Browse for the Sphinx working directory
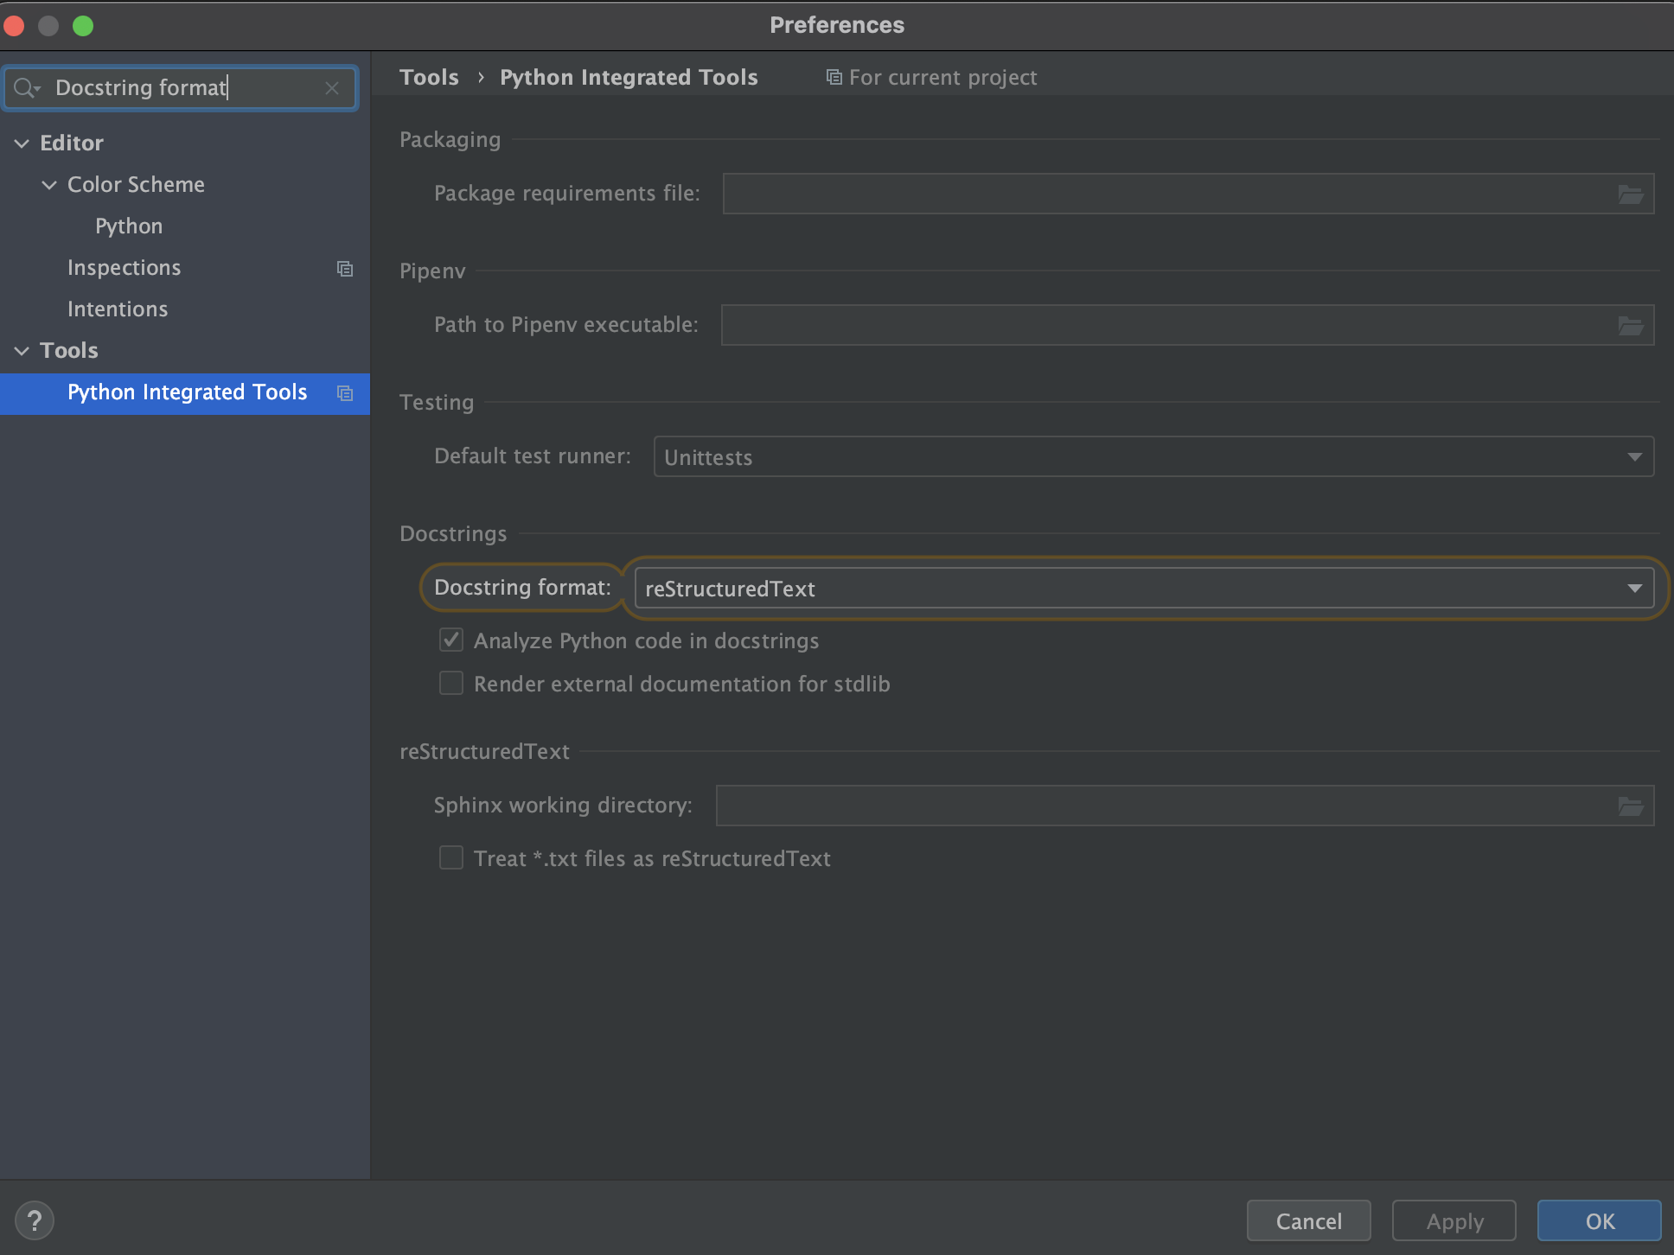This screenshot has height=1255, width=1674. pyautogui.click(x=1629, y=805)
